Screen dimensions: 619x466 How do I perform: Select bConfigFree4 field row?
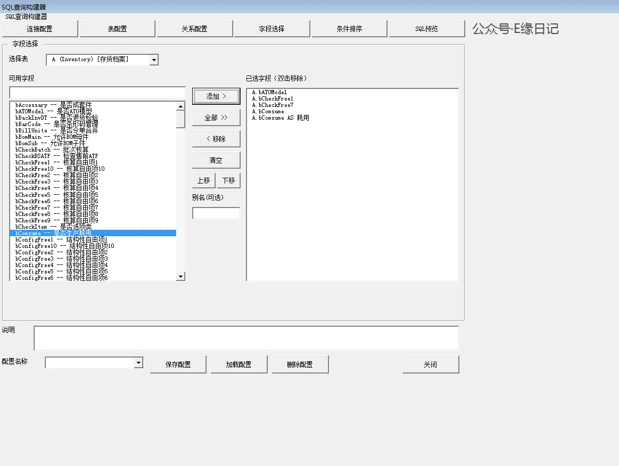93,265
